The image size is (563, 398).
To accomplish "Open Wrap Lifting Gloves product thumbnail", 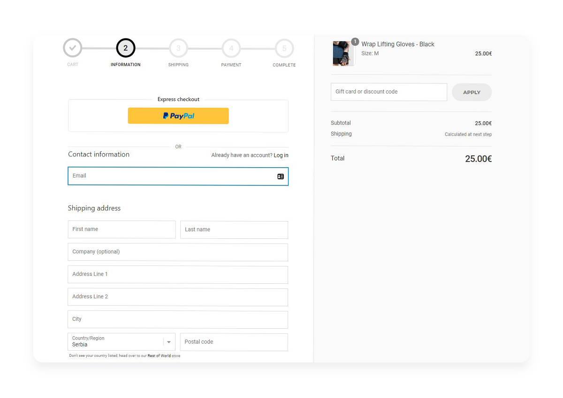I will pos(343,53).
